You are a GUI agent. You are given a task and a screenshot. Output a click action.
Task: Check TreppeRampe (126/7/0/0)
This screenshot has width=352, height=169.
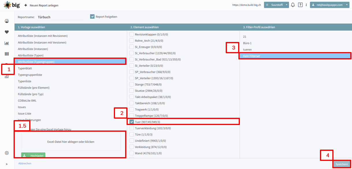131,116
